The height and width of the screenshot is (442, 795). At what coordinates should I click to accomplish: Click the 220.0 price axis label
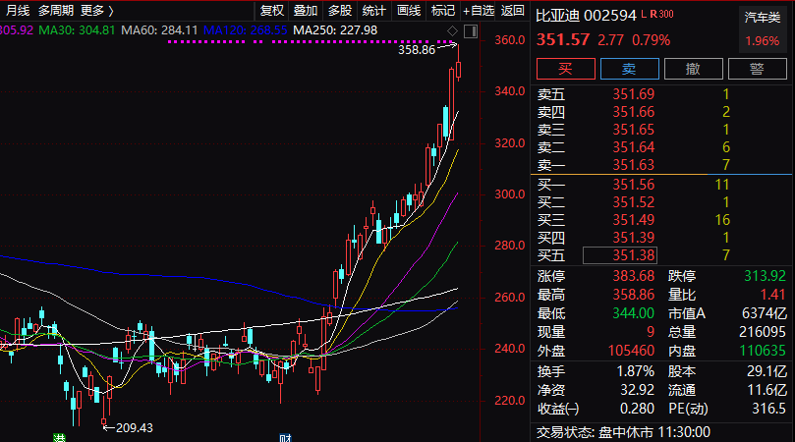tap(510, 401)
